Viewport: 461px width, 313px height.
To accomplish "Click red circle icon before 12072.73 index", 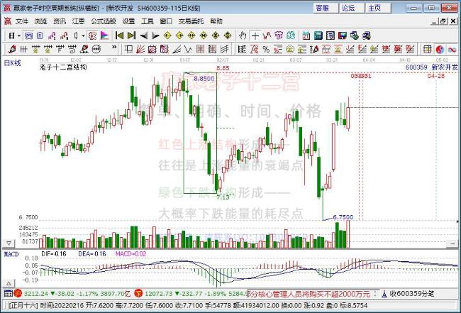I will tap(138, 293).
